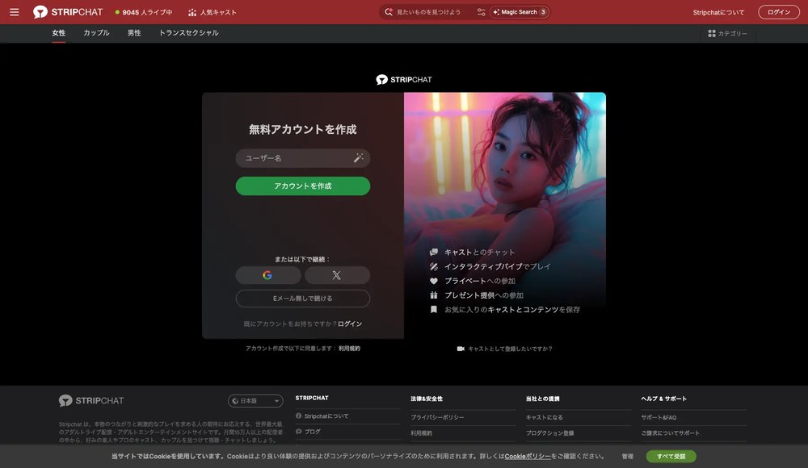The image size is (808, 468).
Task: Select the トランスセクシャル tab
Action: 188,33
